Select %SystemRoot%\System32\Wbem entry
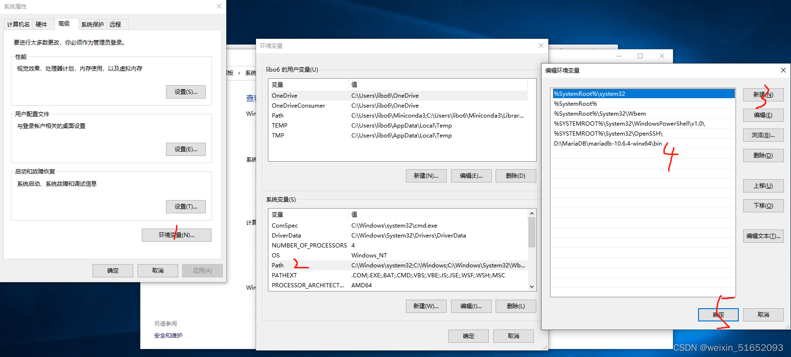This screenshot has width=791, height=357. pyautogui.click(x=644, y=114)
